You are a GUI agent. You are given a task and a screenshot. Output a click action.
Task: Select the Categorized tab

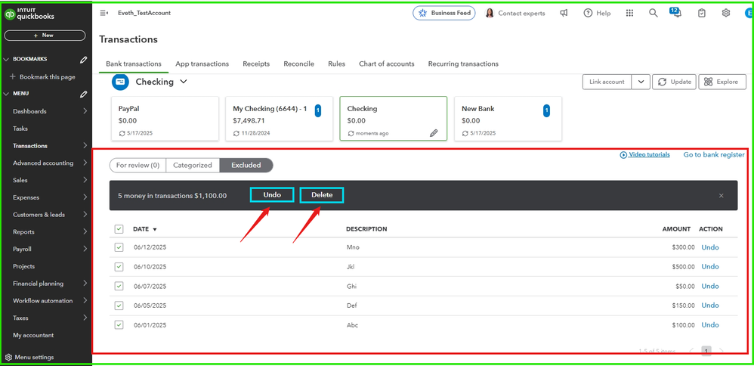193,165
